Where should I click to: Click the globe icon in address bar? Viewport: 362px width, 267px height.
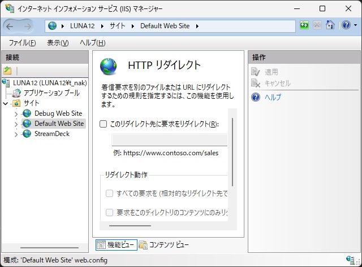click(x=52, y=26)
